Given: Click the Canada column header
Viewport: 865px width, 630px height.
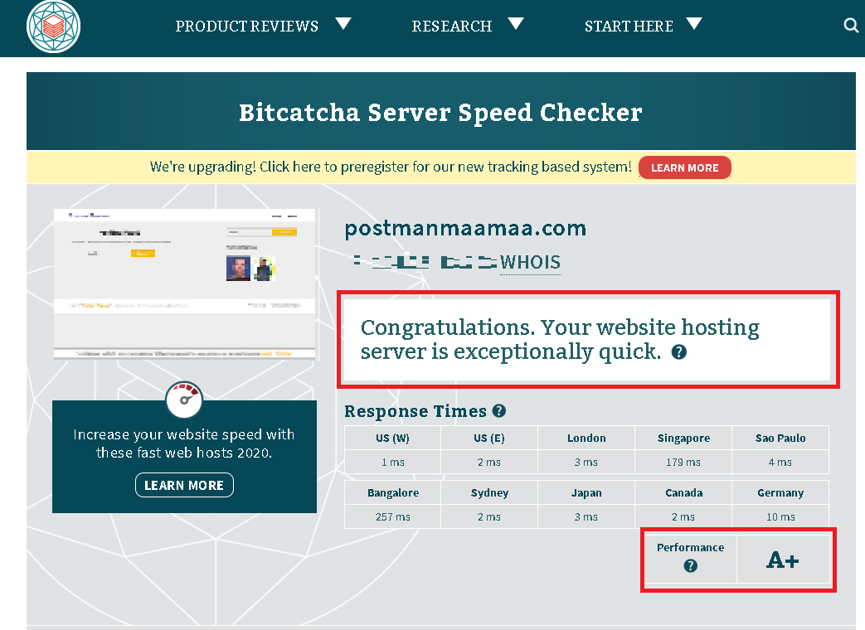Looking at the screenshot, I should (x=683, y=492).
